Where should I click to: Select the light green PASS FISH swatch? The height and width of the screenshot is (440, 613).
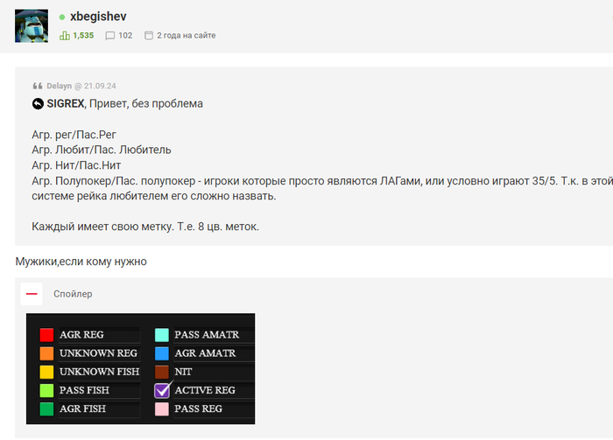tap(46, 390)
